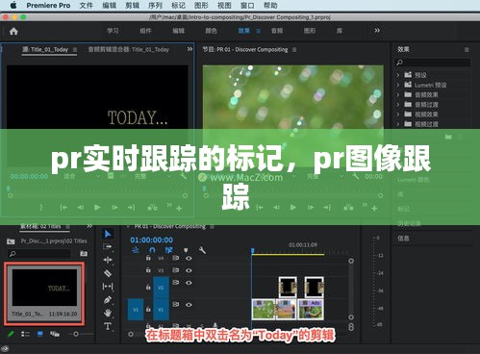480x354 pixels.
Task: Play the Source monitor clip
Action: (97, 208)
